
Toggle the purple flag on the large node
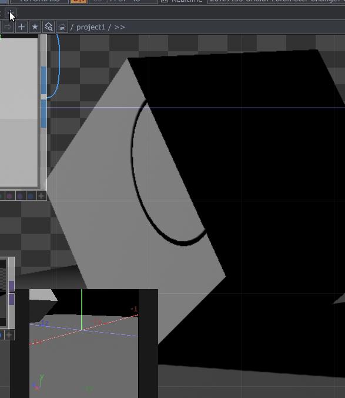tap(20, 195)
